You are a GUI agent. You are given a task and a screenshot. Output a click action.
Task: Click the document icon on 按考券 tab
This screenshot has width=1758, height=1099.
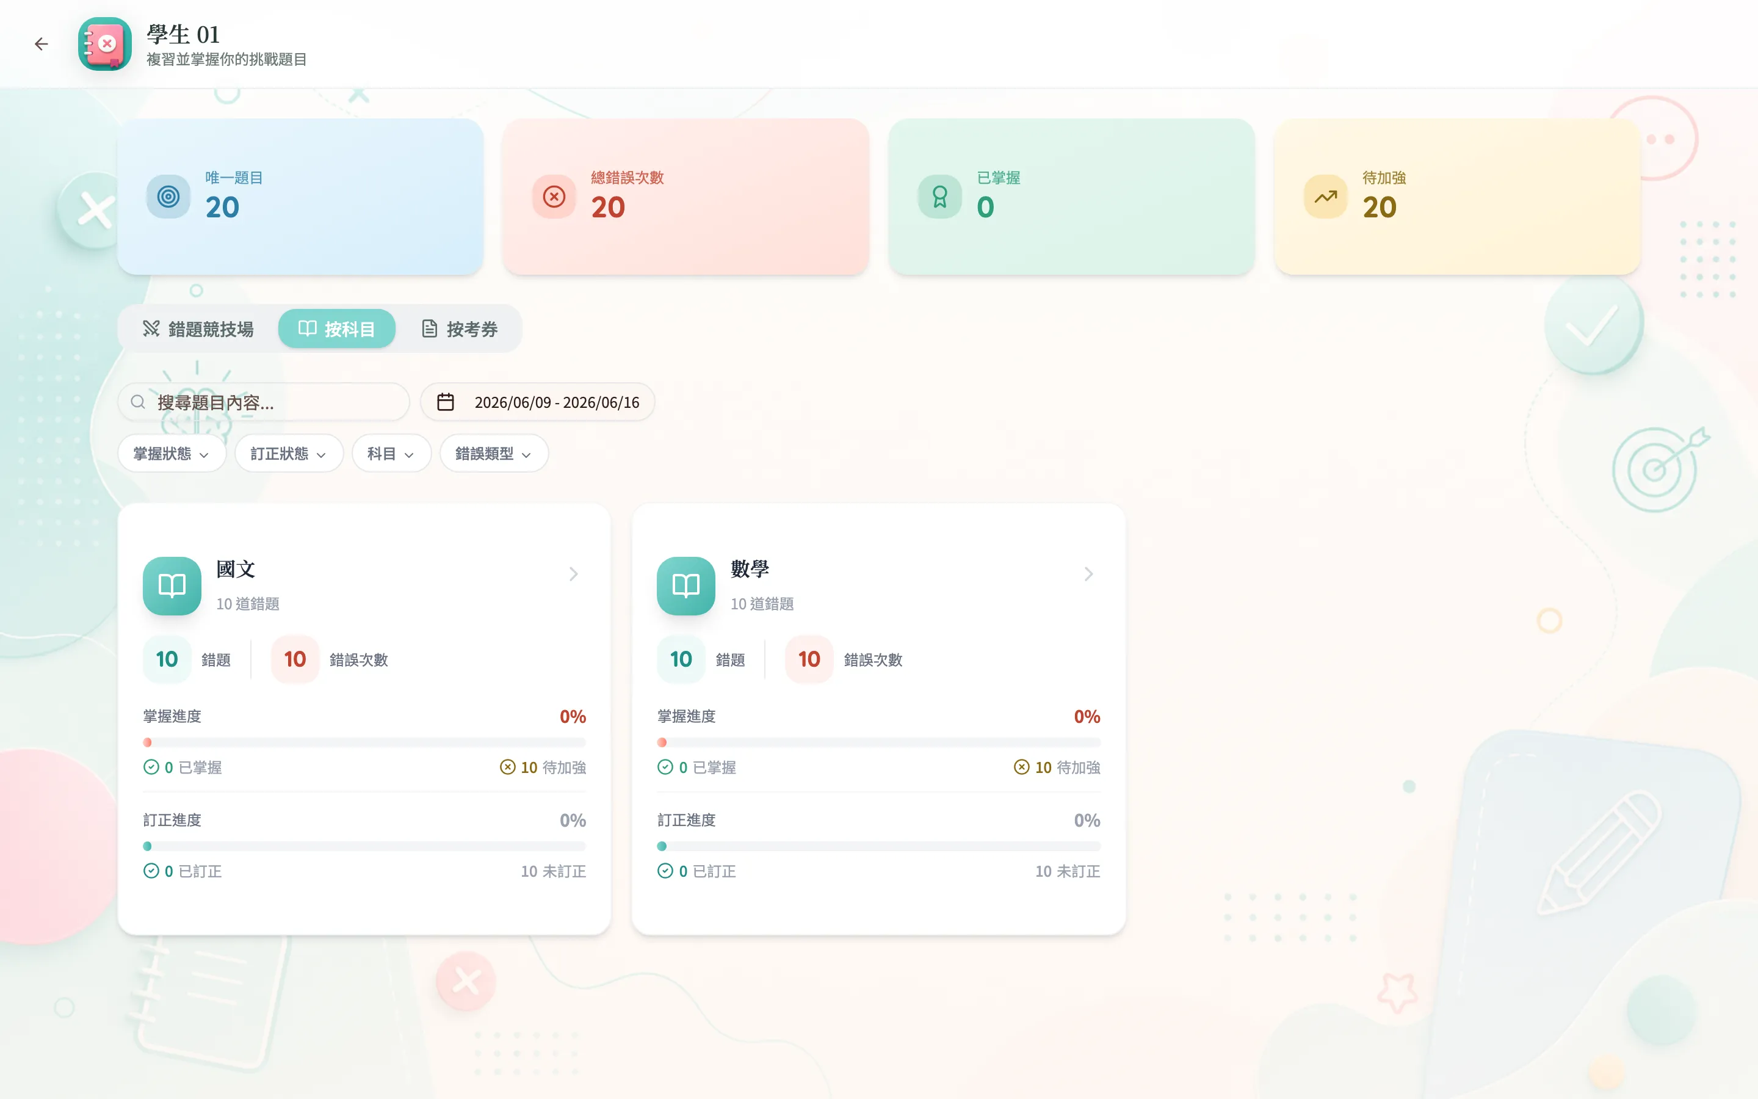(429, 328)
